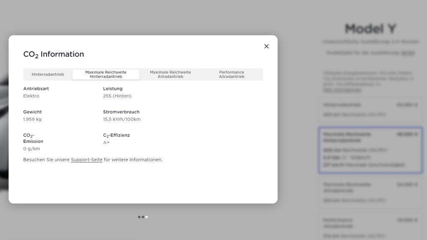This screenshot has width=427, height=240.
Task: Pick the Maximale Reichweite Allradantrieb sidebar card
Action: coord(370,192)
